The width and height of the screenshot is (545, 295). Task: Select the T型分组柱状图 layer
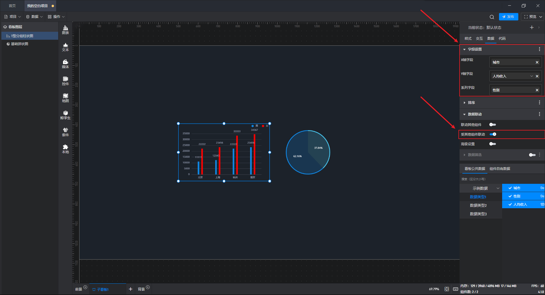tap(30, 36)
